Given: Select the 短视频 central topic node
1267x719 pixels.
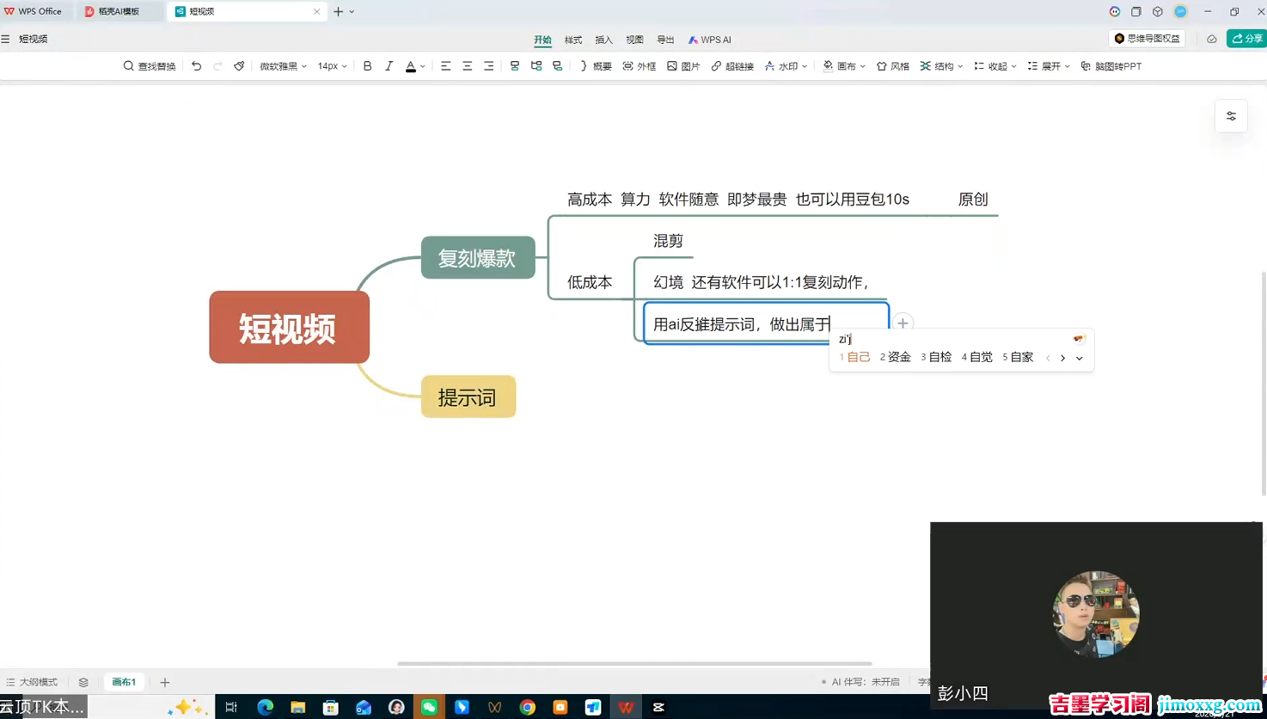Looking at the screenshot, I should tap(289, 327).
